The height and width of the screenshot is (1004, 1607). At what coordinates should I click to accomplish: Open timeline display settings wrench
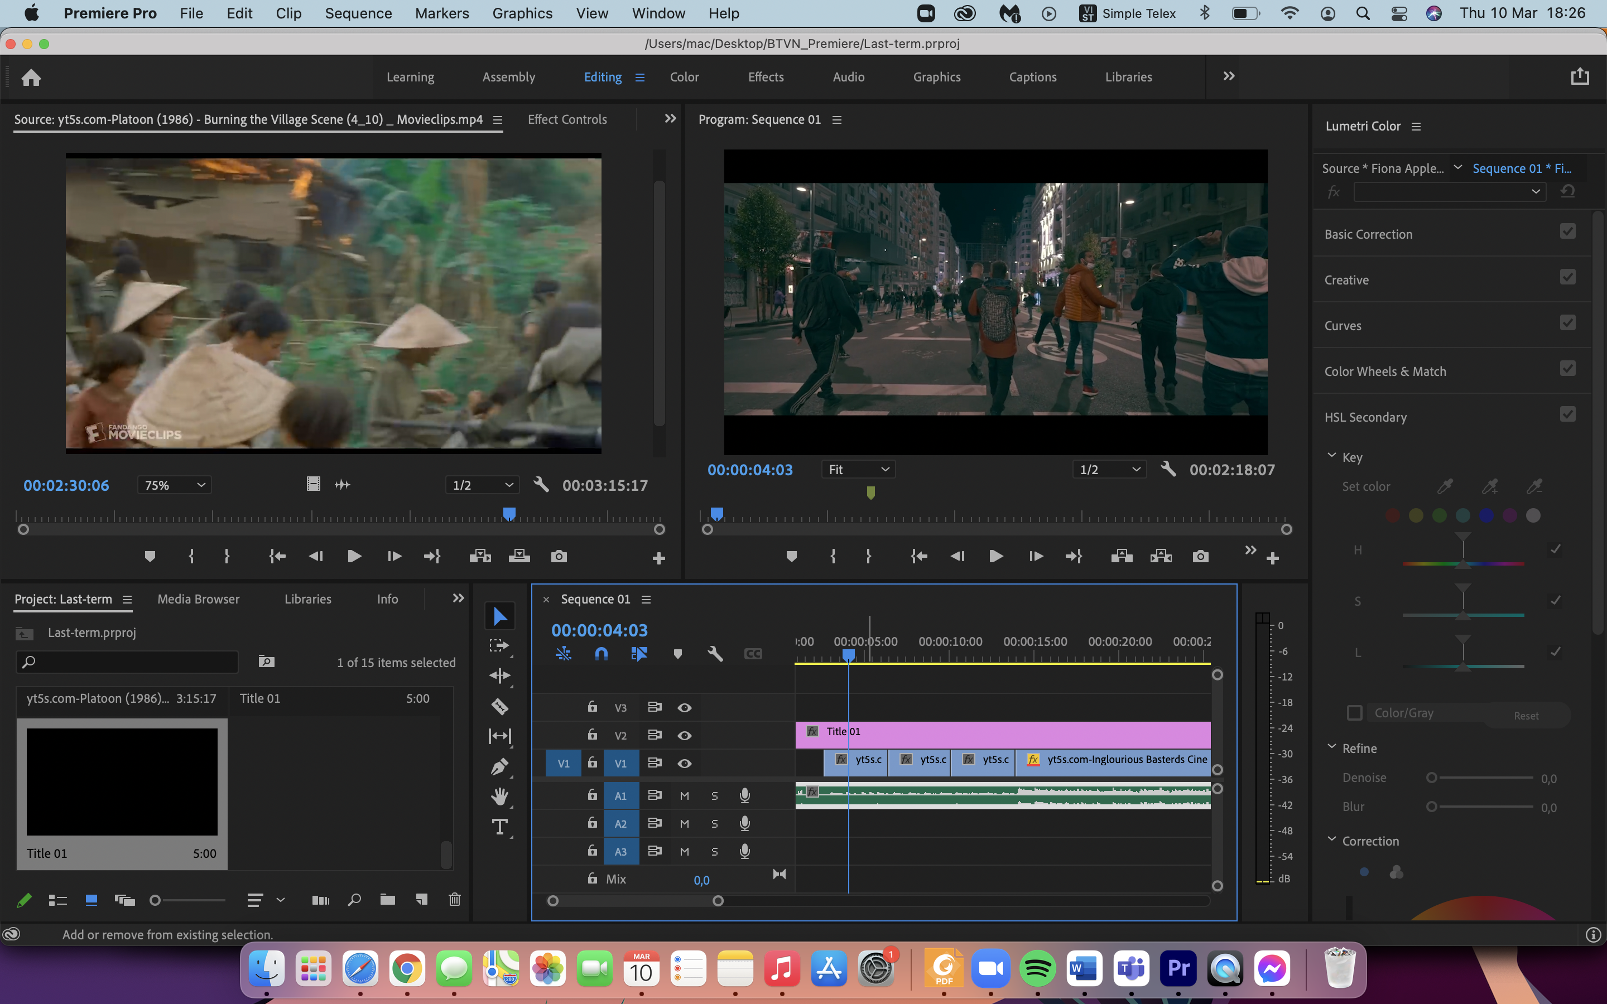[715, 654]
